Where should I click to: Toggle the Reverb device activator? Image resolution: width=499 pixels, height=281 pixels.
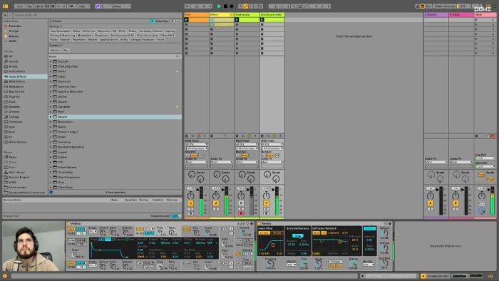click(259, 224)
